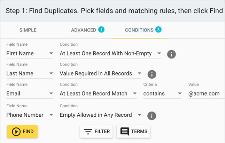Click the Filter button label

click(x=102, y=132)
